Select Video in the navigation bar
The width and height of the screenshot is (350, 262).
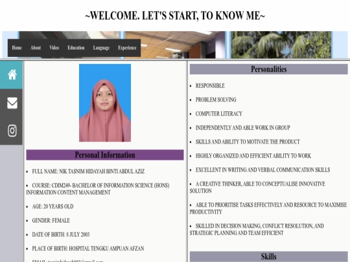[x=54, y=48]
